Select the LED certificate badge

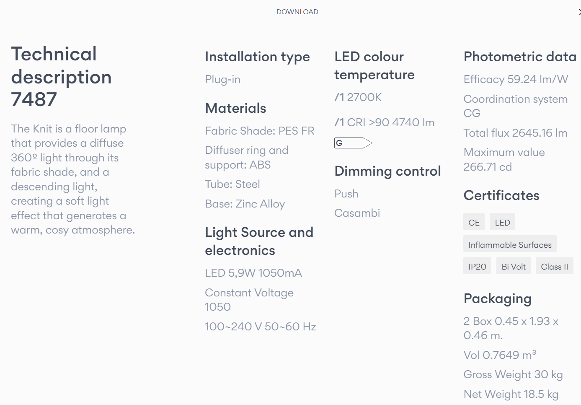[x=502, y=222]
